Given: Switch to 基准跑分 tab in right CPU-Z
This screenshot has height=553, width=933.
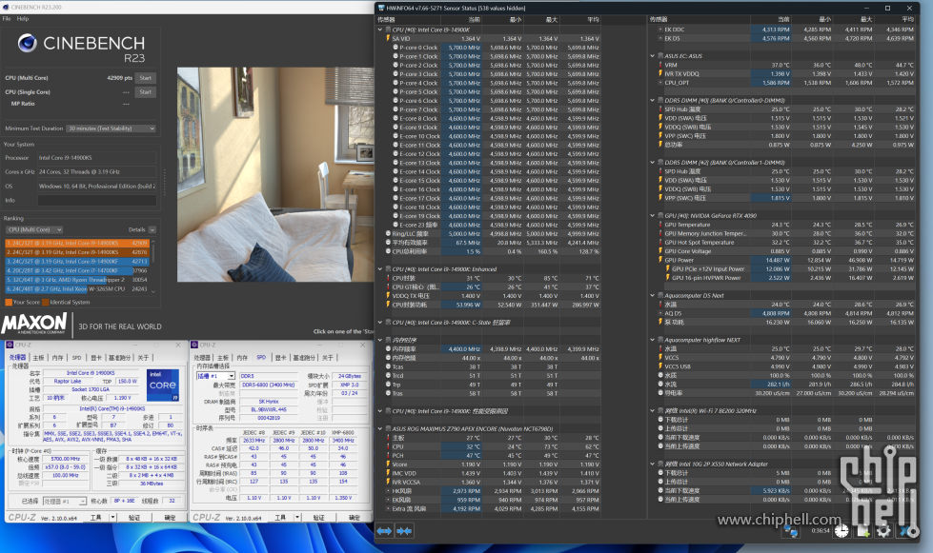Looking at the screenshot, I should pyautogui.click(x=303, y=358).
